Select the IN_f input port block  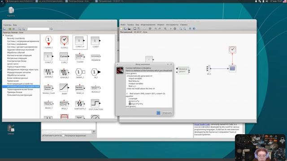(x=96, y=73)
